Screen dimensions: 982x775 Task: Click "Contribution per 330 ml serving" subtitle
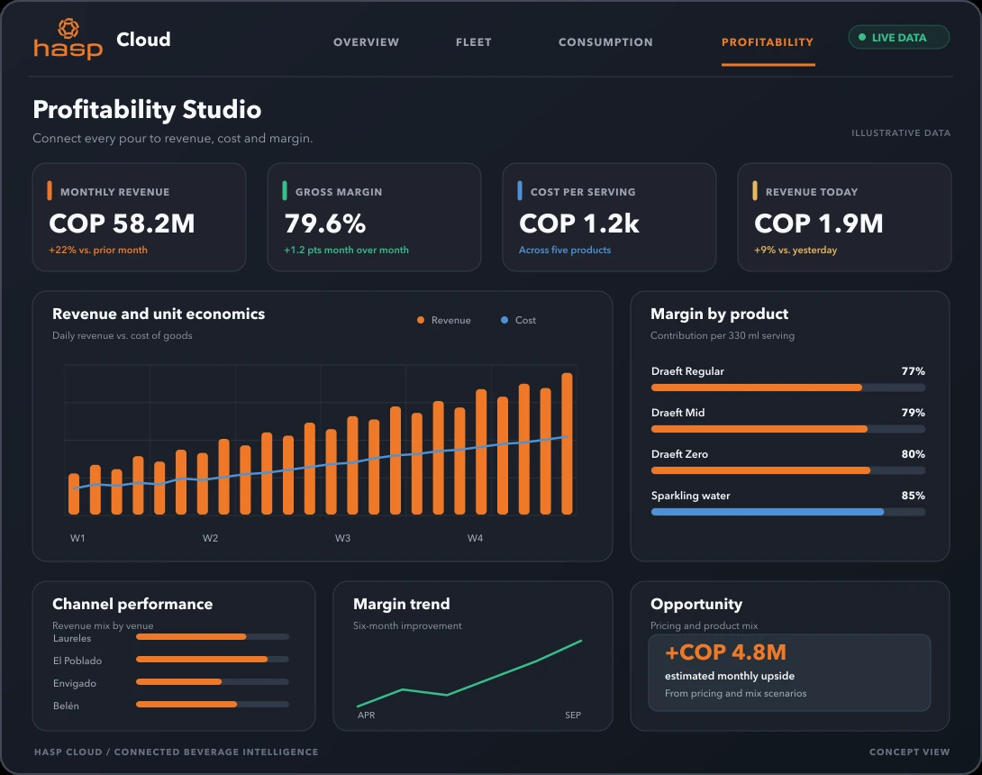[x=723, y=336]
